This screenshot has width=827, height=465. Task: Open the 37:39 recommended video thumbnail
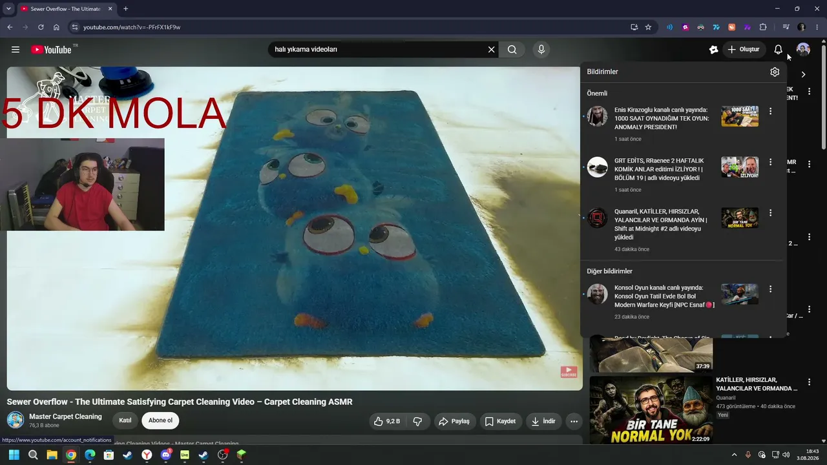pos(651,354)
